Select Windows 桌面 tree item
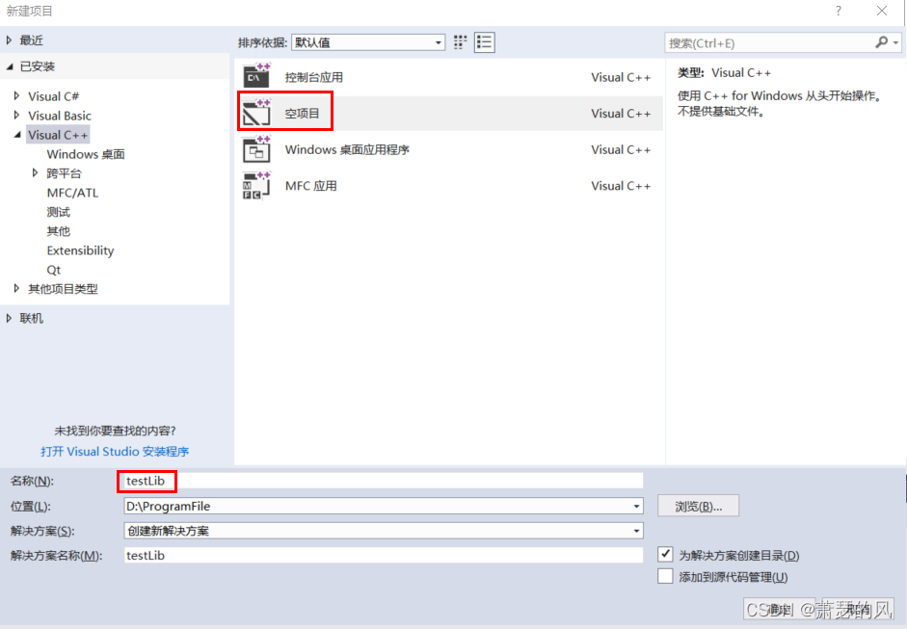The height and width of the screenshot is (629, 907). [x=86, y=154]
